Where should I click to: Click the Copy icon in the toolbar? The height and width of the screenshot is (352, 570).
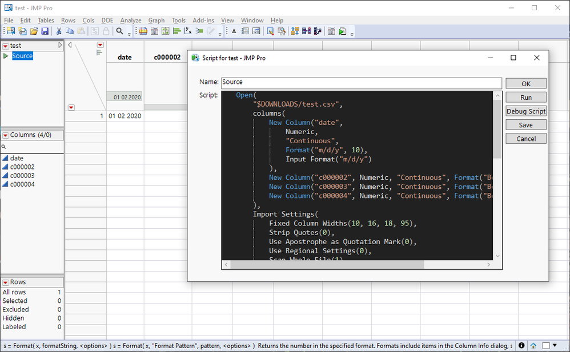click(x=69, y=31)
